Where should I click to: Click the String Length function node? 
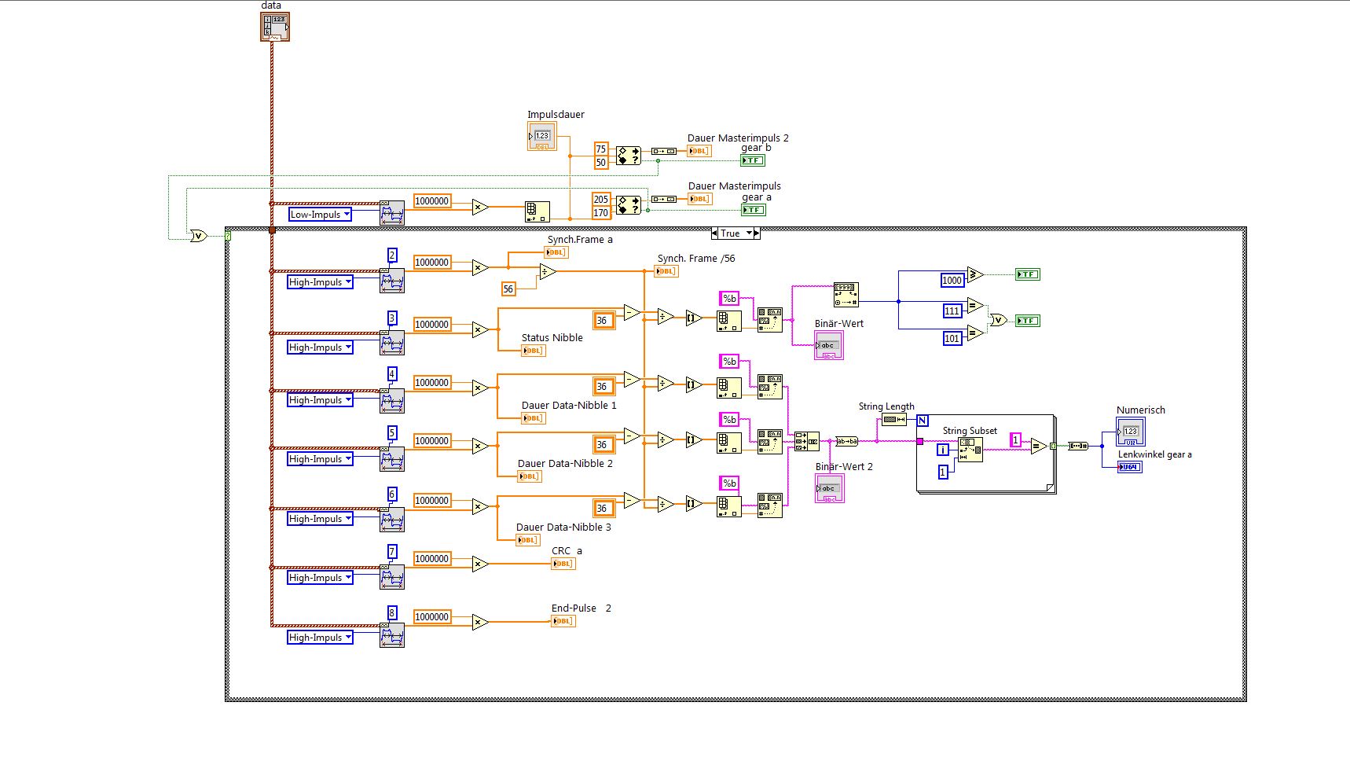894,420
